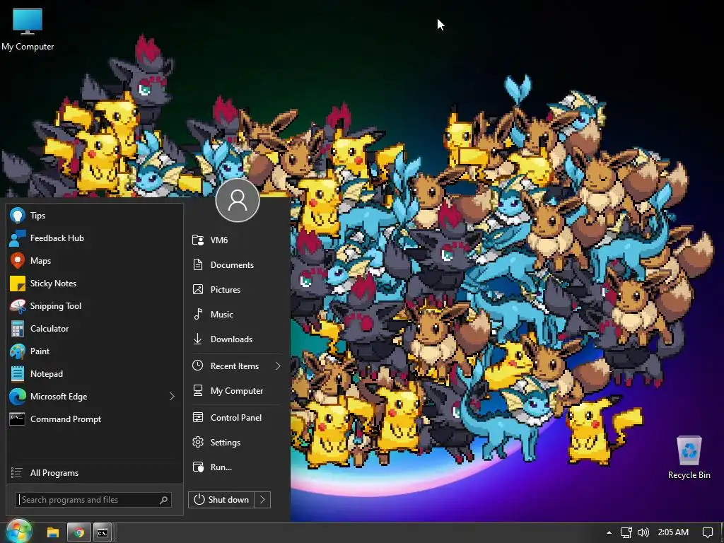Image resolution: width=724 pixels, height=543 pixels.
Task: Click the Run dialog icon
Action: tap(198, 467)
